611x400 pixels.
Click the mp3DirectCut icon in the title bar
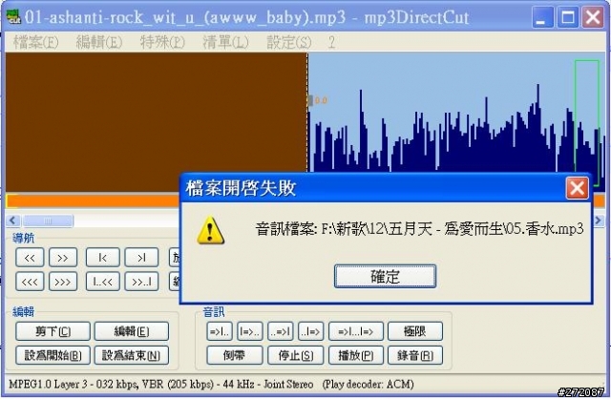coord(14,17)
